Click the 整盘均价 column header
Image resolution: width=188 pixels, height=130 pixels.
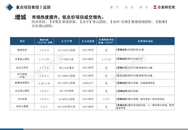click(x=44, y=41)
